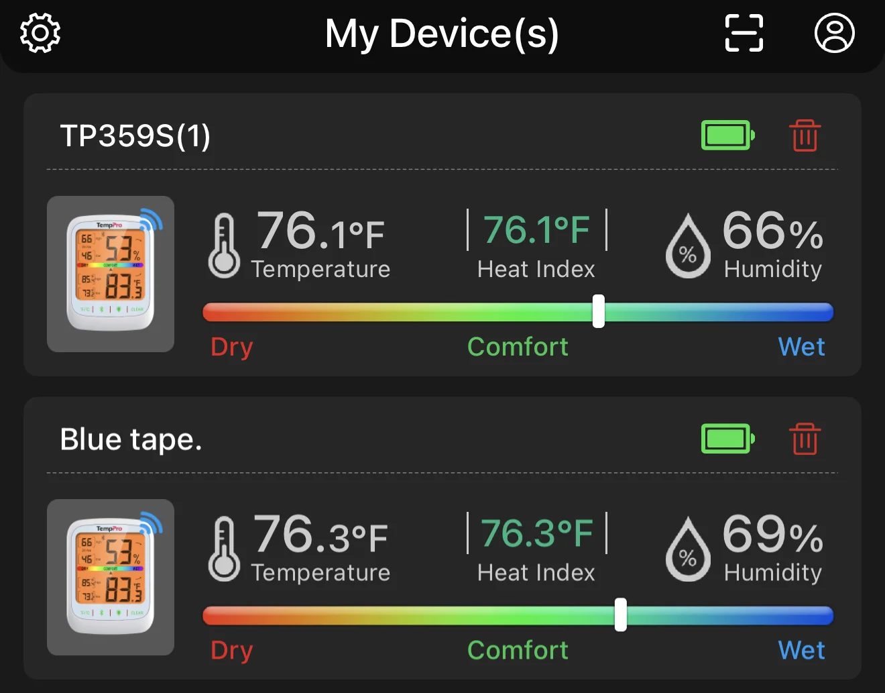Tap the thermometer icon for Blue tape.
Viewport: 885px width, 693px height.
(x=224, y=549)
